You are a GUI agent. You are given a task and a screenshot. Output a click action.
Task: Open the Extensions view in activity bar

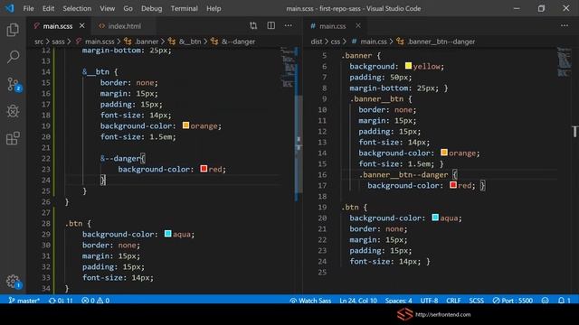click(x=13, y=138)
